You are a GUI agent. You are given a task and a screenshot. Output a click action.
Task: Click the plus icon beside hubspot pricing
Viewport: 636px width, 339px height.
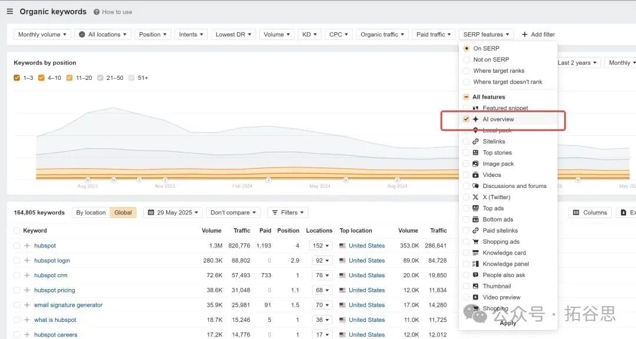(x=26, y=290)
